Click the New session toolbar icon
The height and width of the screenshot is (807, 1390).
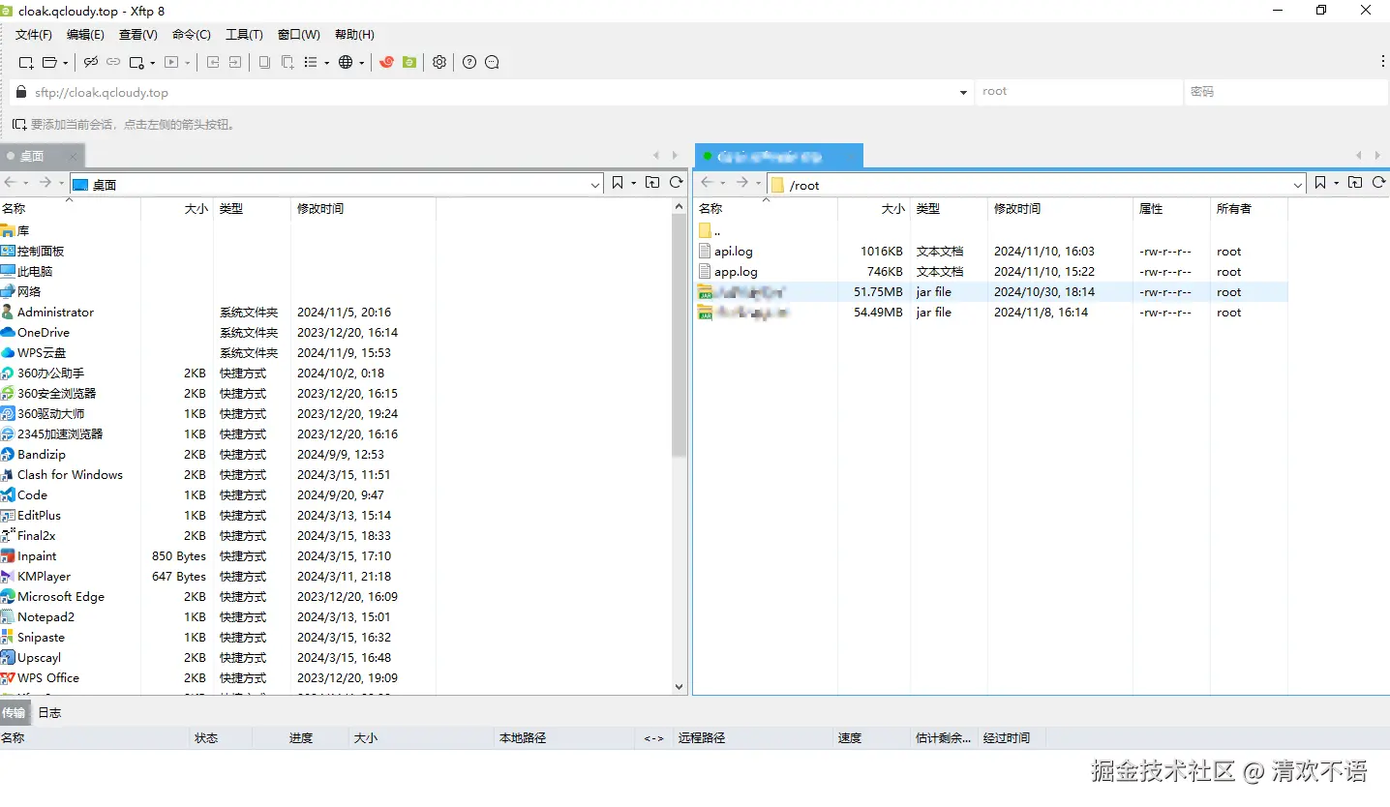(26, 63)
